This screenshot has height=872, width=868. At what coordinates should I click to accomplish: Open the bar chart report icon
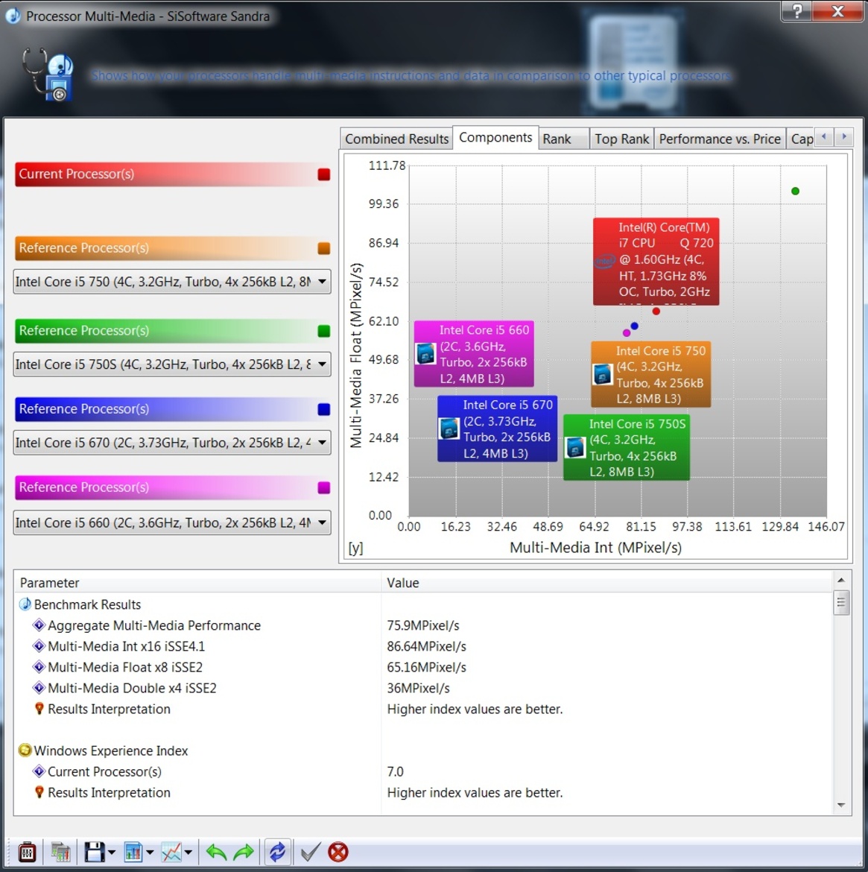click(x=133, y=851)
